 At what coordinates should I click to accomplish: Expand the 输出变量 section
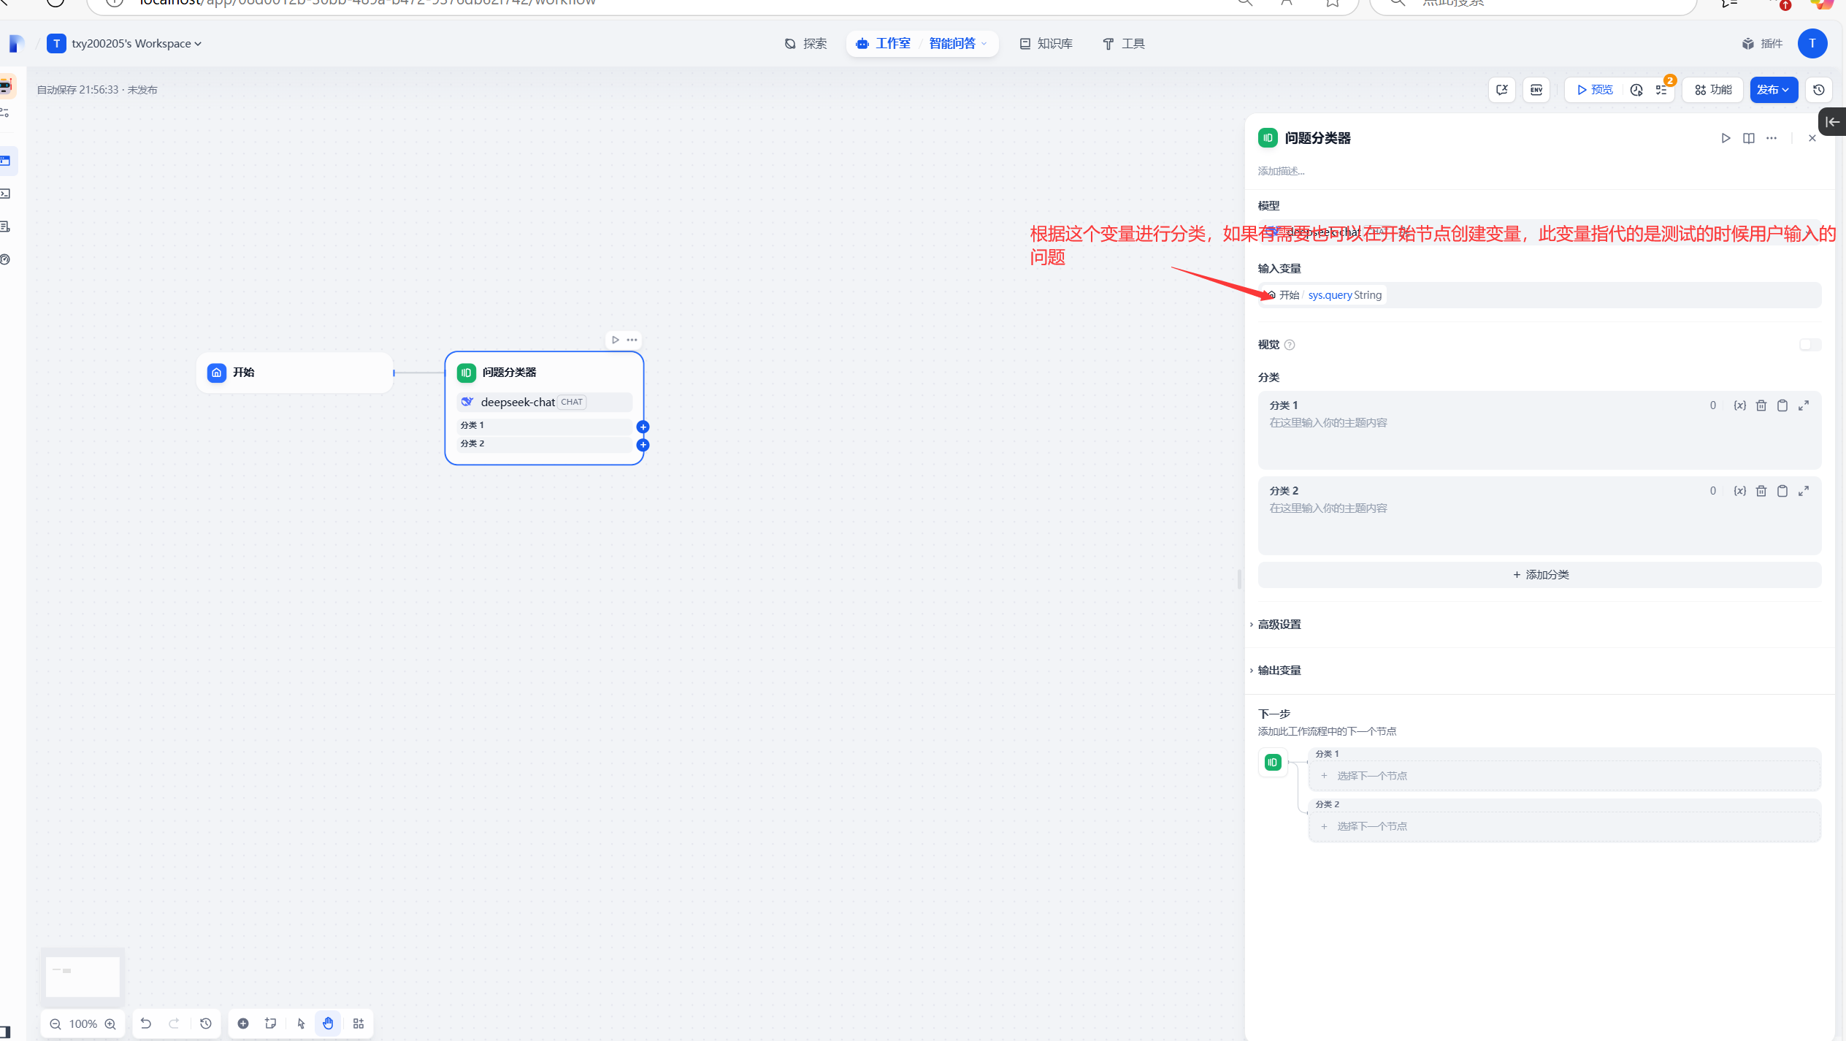(1279, 671)
